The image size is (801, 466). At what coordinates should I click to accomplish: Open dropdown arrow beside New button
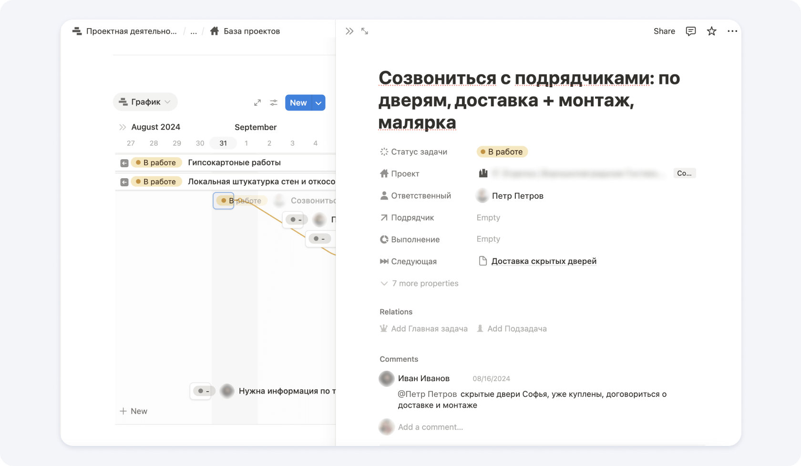click(318, 103)
